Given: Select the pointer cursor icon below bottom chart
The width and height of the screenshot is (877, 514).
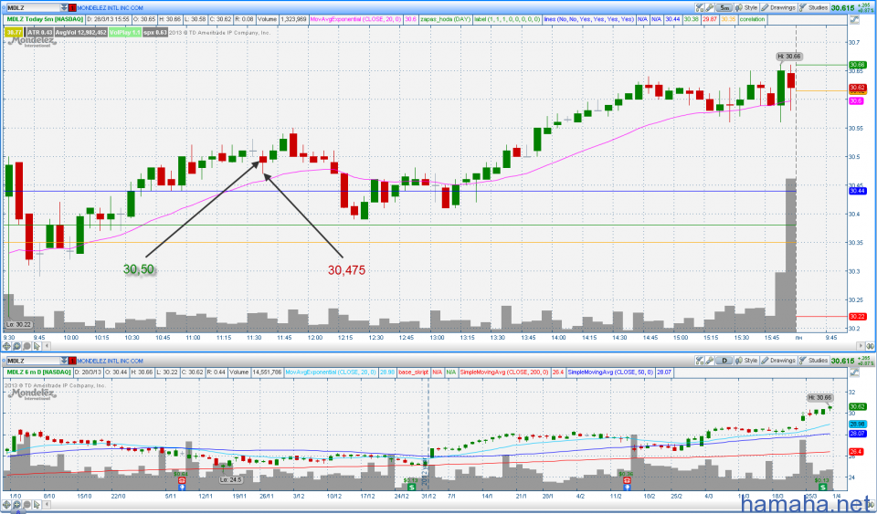Looking at the screenshot, I should point(37,505).
